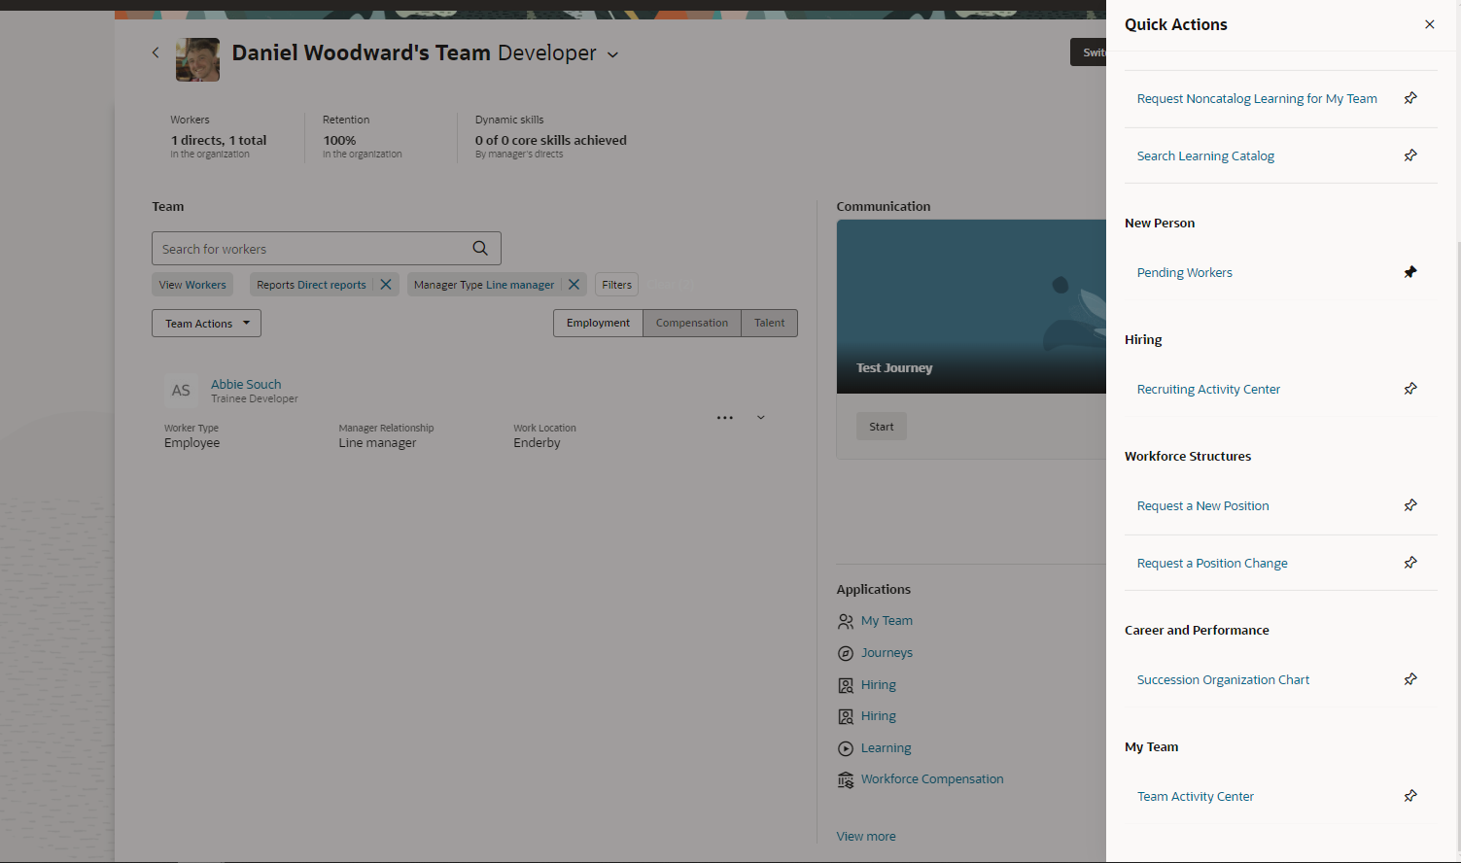The height and width of the screenshot is (863, 1461).
Task: Open the My Team application
Action: 887,621
